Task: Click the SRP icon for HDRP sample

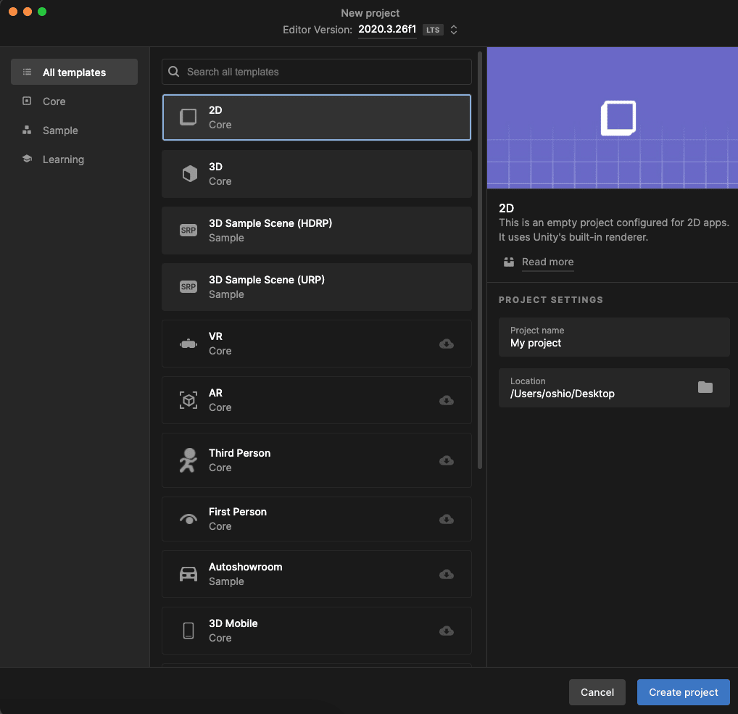Action: (188, 231)
